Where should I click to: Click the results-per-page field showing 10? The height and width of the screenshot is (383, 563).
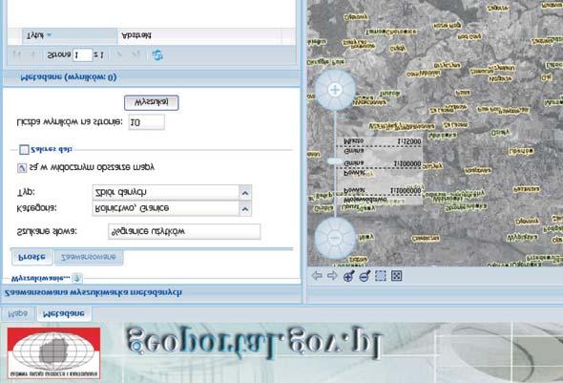point(147,122)
